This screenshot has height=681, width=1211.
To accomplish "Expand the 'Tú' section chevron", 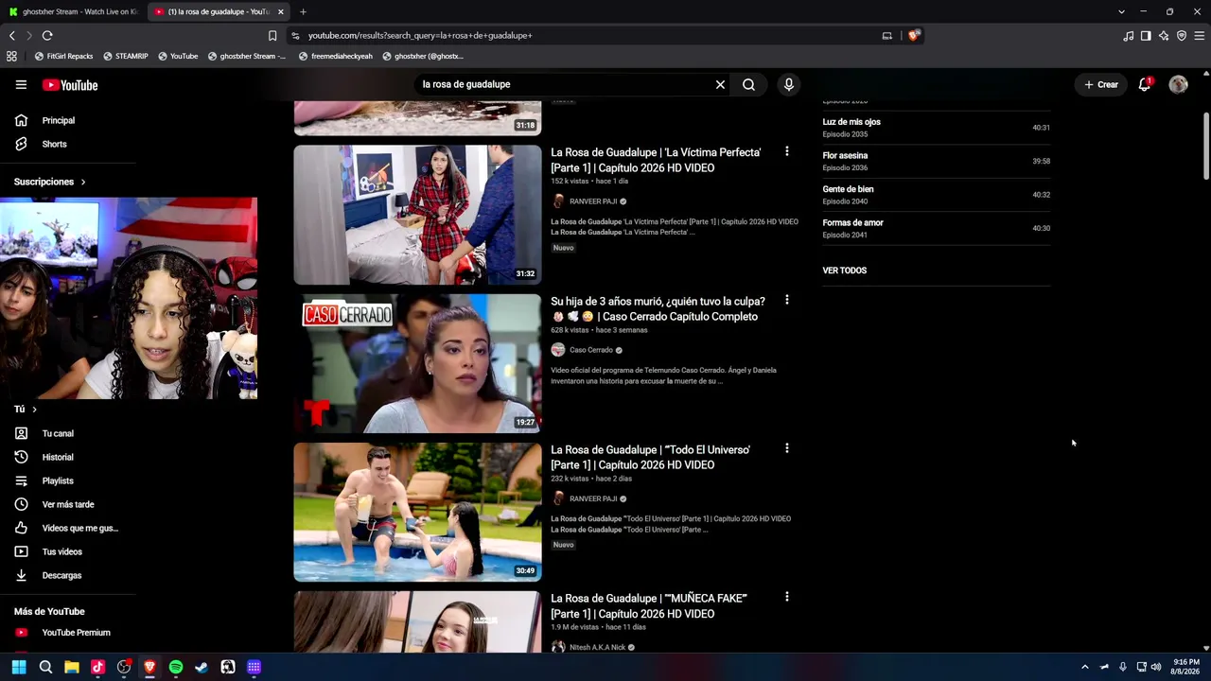I will pos(34,409).
